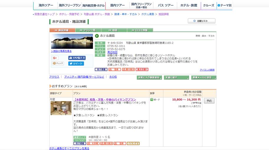Click 温泉 icon in plan row
269x150 pixels.
(120, 144)
